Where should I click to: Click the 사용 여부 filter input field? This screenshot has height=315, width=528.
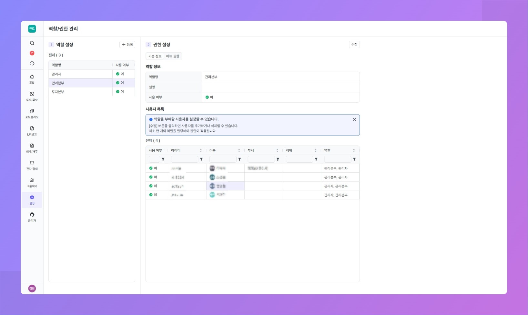pyautogui.click(x=154, y=159)
